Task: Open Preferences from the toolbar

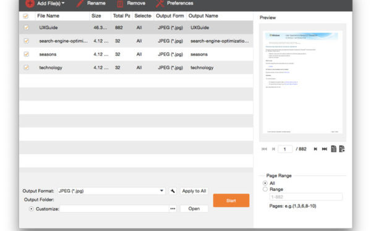Action: pyautogui.click(x=174, y=3)
